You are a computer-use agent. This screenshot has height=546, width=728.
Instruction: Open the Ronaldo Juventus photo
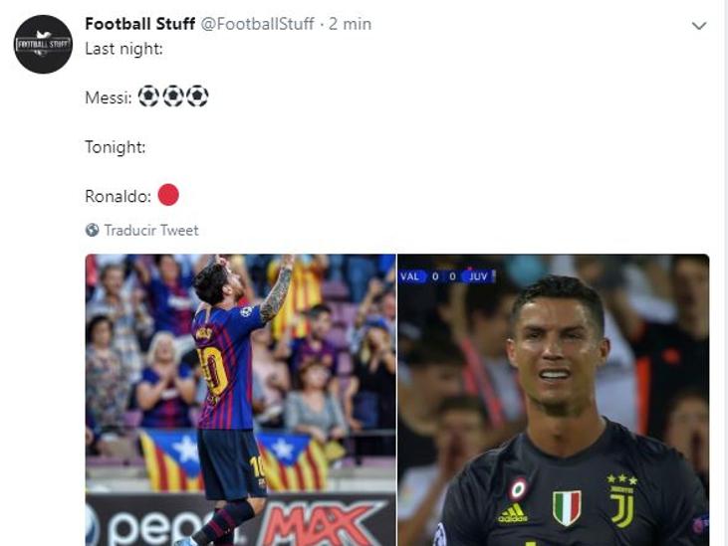point(554,400)
